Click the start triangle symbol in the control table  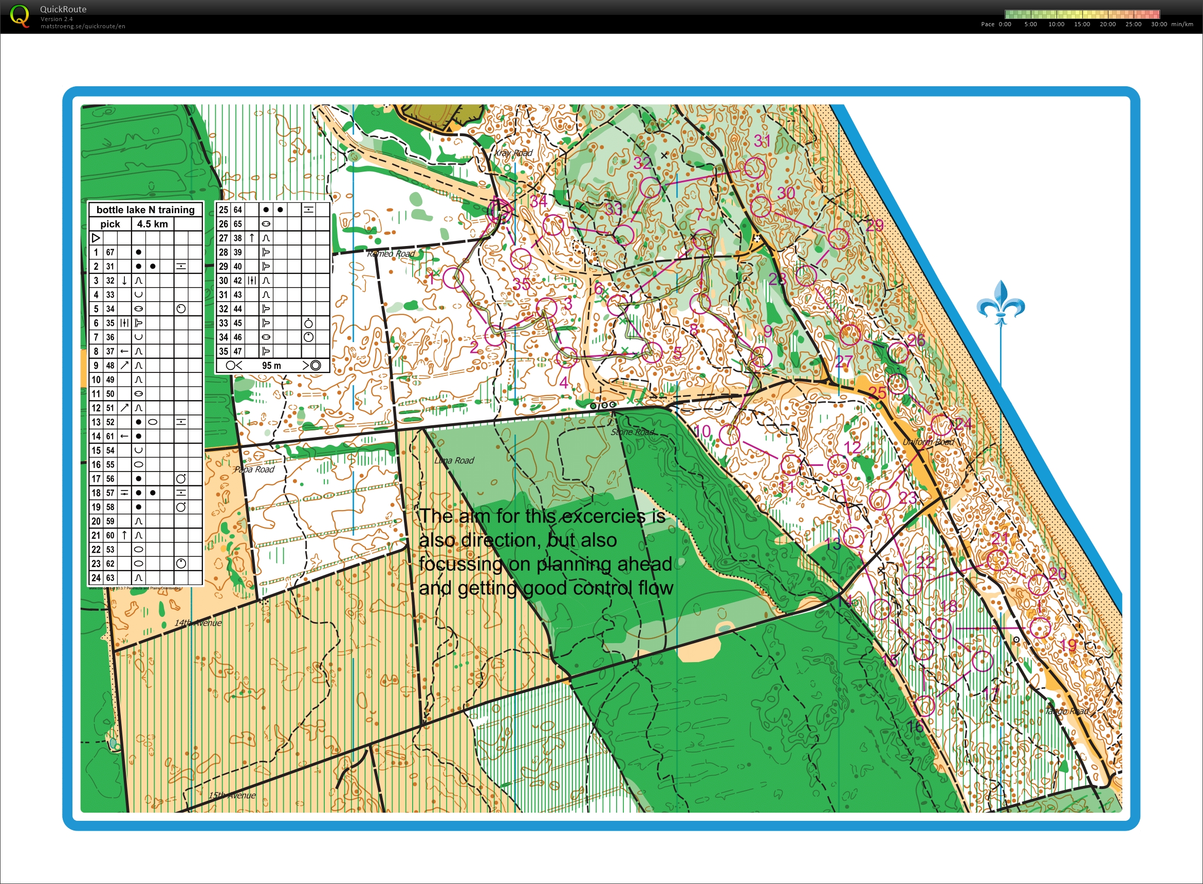coord(96,238)
